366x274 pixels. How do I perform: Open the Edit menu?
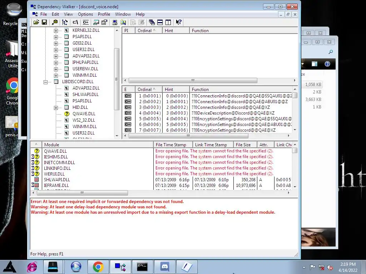[x=55, y=14]
